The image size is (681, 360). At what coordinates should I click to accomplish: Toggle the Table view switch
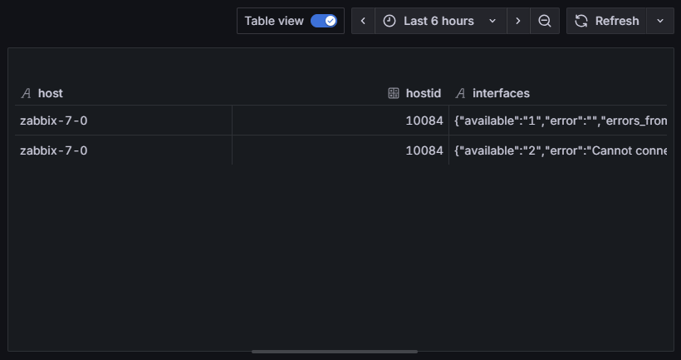323,21
